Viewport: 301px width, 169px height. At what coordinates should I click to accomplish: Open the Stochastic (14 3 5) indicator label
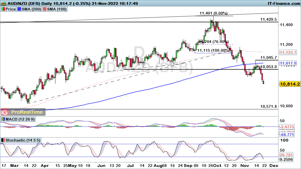click(x=23, y=140)
